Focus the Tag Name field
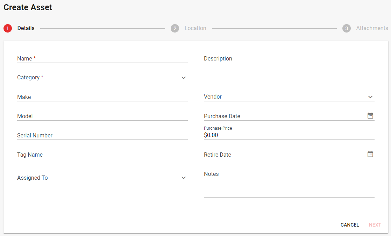Screen dimensions: 391x236 click(102, 155)
